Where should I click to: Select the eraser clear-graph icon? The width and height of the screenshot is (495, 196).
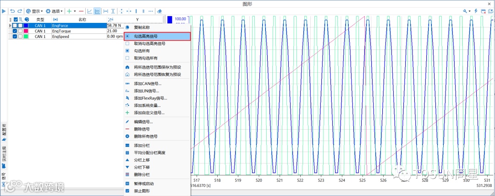pos(159,11)
